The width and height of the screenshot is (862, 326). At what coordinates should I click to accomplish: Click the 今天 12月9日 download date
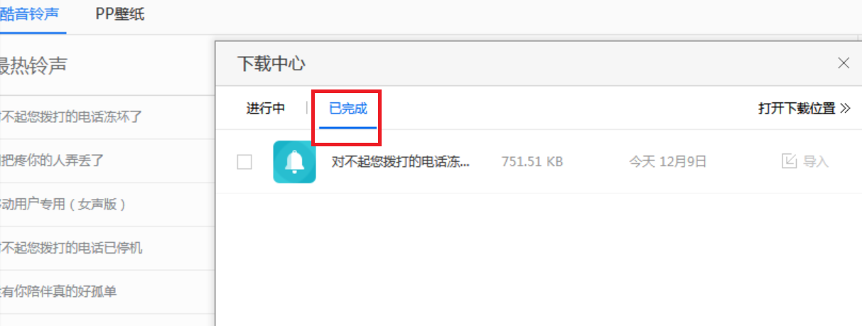667,162
